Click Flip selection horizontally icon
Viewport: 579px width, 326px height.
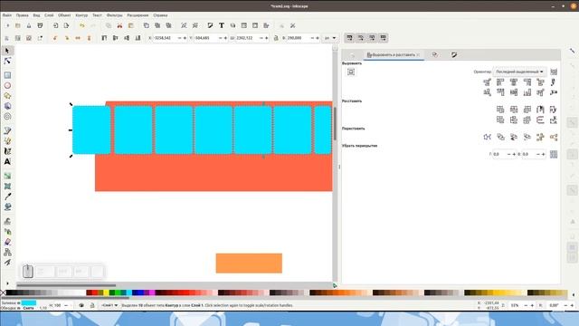[x=78, y=38]
